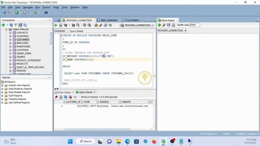Open Windows Start menu on taskbar
This screenshot has height=146, width=260.
coord(70,142)
